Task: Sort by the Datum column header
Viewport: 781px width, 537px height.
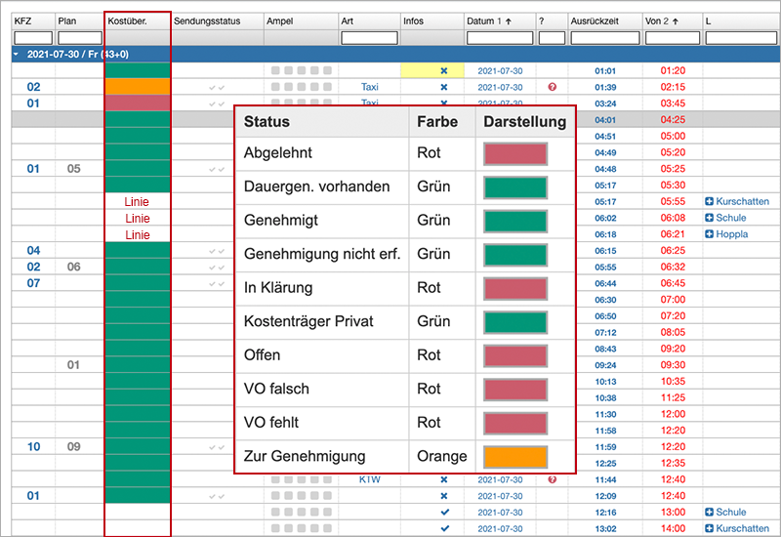Action: click(x=489, y=21)
